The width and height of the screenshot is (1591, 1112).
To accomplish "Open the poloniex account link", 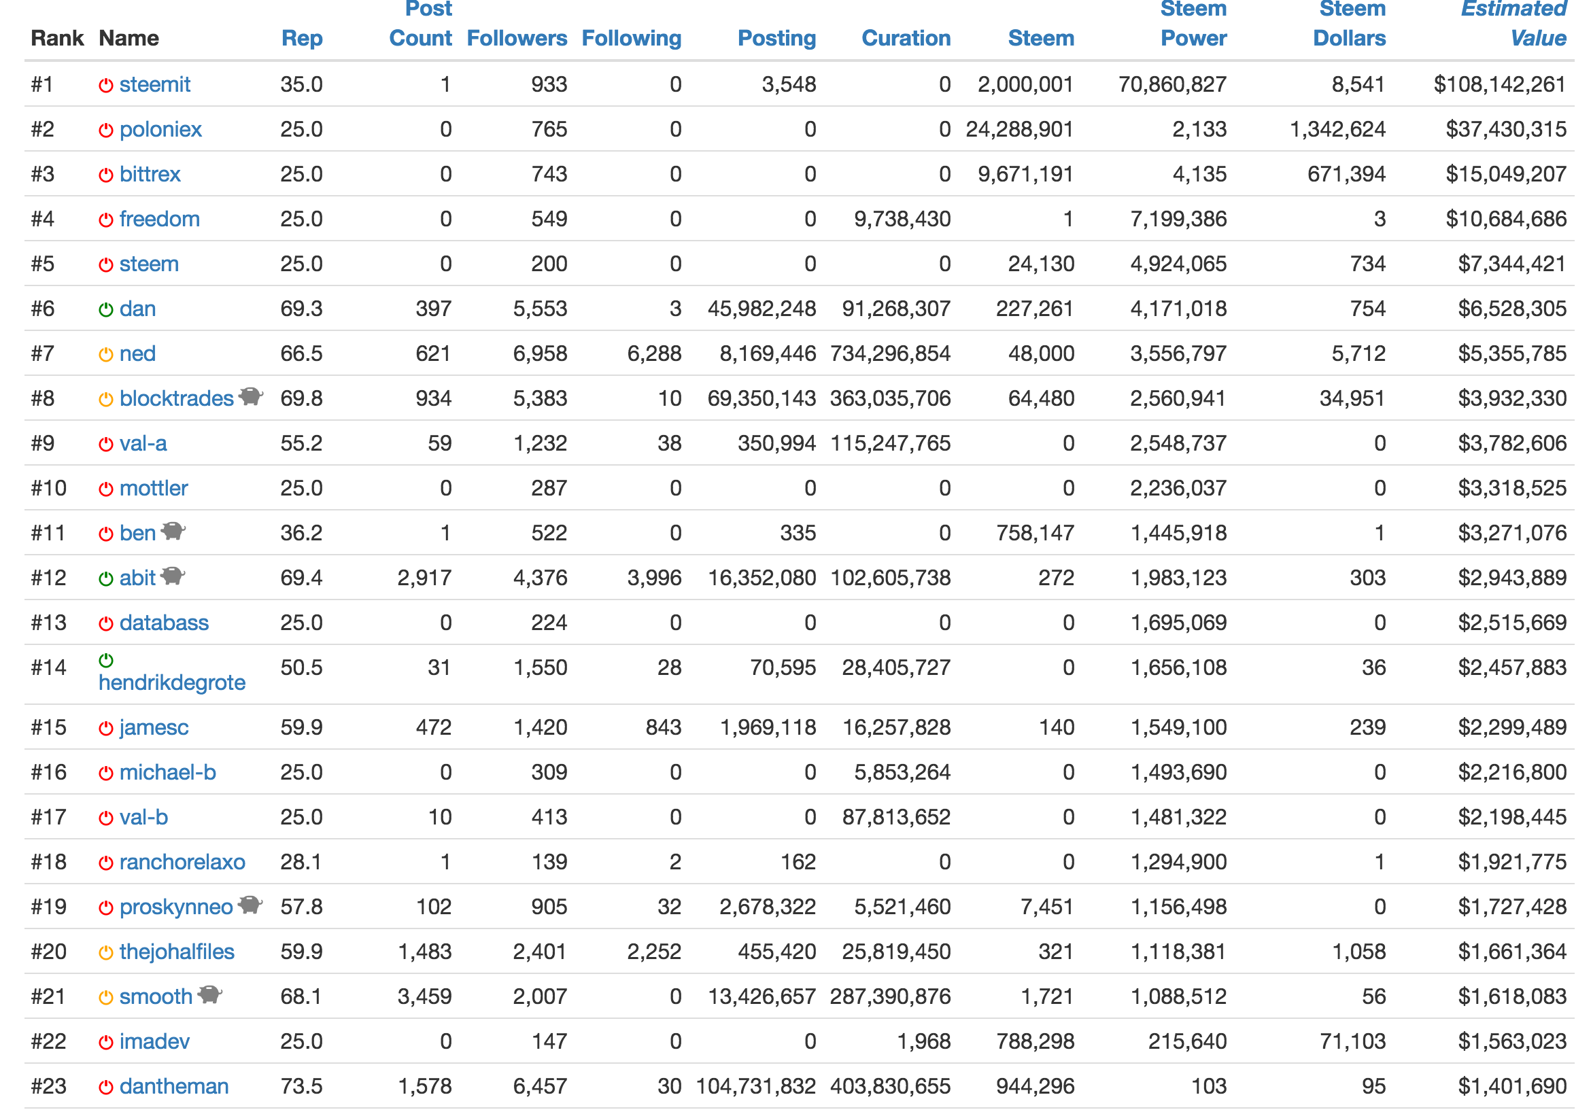I will [160, 130].
